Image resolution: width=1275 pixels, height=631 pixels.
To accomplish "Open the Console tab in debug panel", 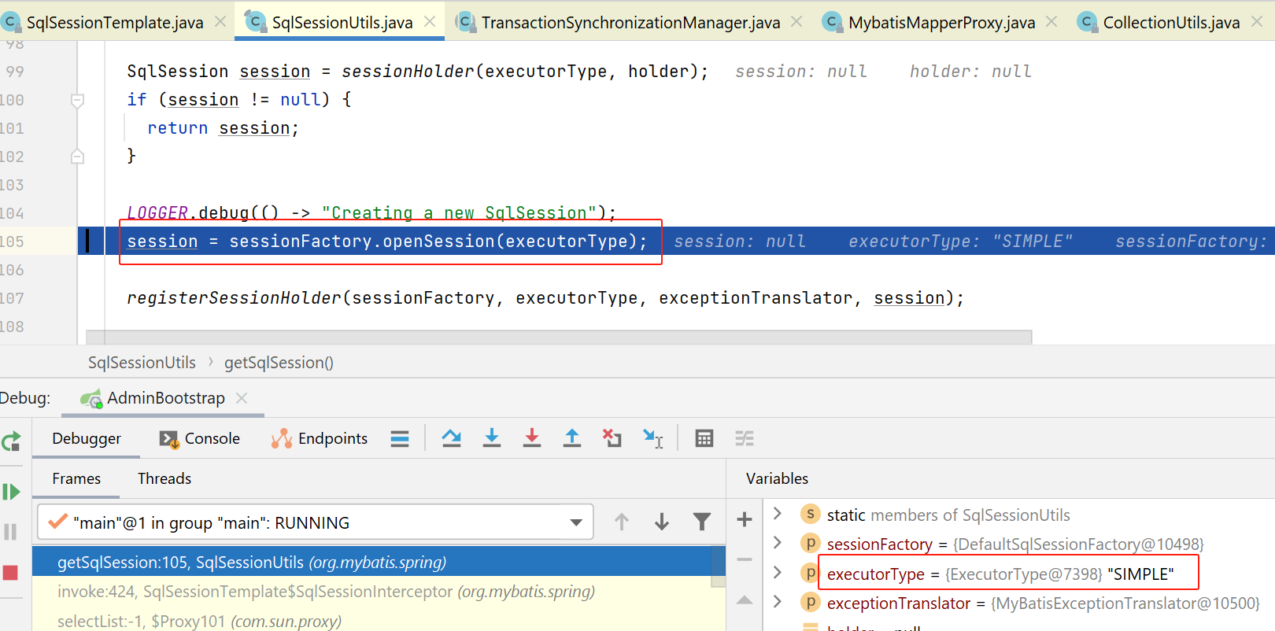I will [x=200, y=438].
